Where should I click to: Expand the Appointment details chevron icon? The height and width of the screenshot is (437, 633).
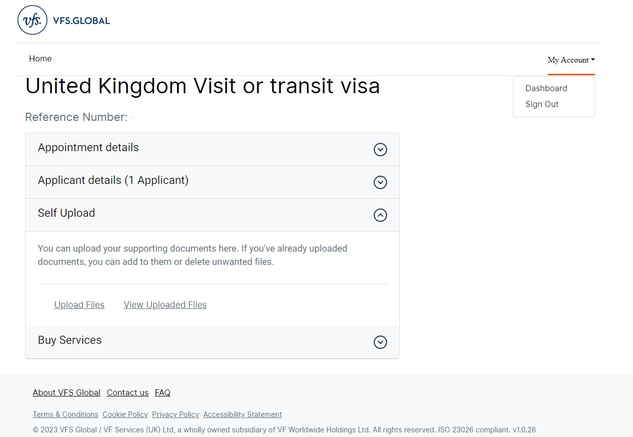point(380,150)
